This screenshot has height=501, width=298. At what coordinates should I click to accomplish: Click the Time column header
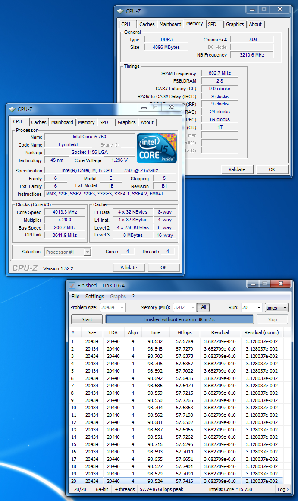click(155, 332)
